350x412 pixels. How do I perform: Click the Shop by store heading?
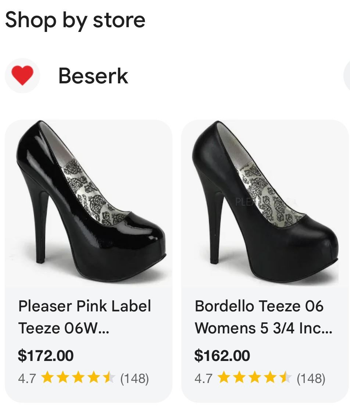[x=75, y=19]
